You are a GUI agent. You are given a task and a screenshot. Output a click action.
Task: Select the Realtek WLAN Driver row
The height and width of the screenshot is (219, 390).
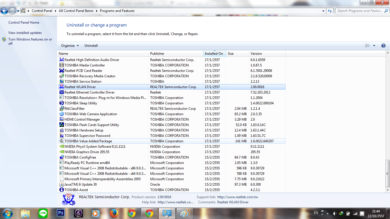(x=172, y=87)
